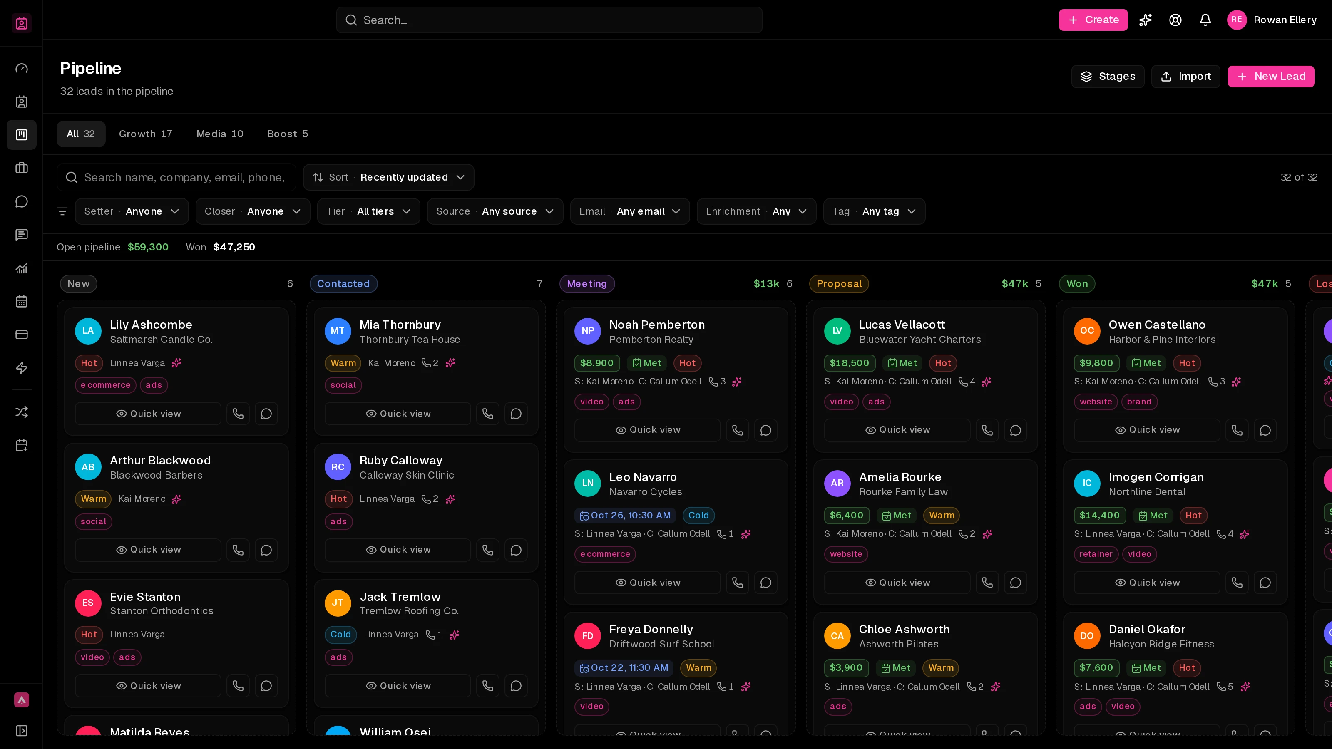The image size is (1332, 749).
Task: Call Lily Ashcombe via phone icon
Action: coord(238,414)
